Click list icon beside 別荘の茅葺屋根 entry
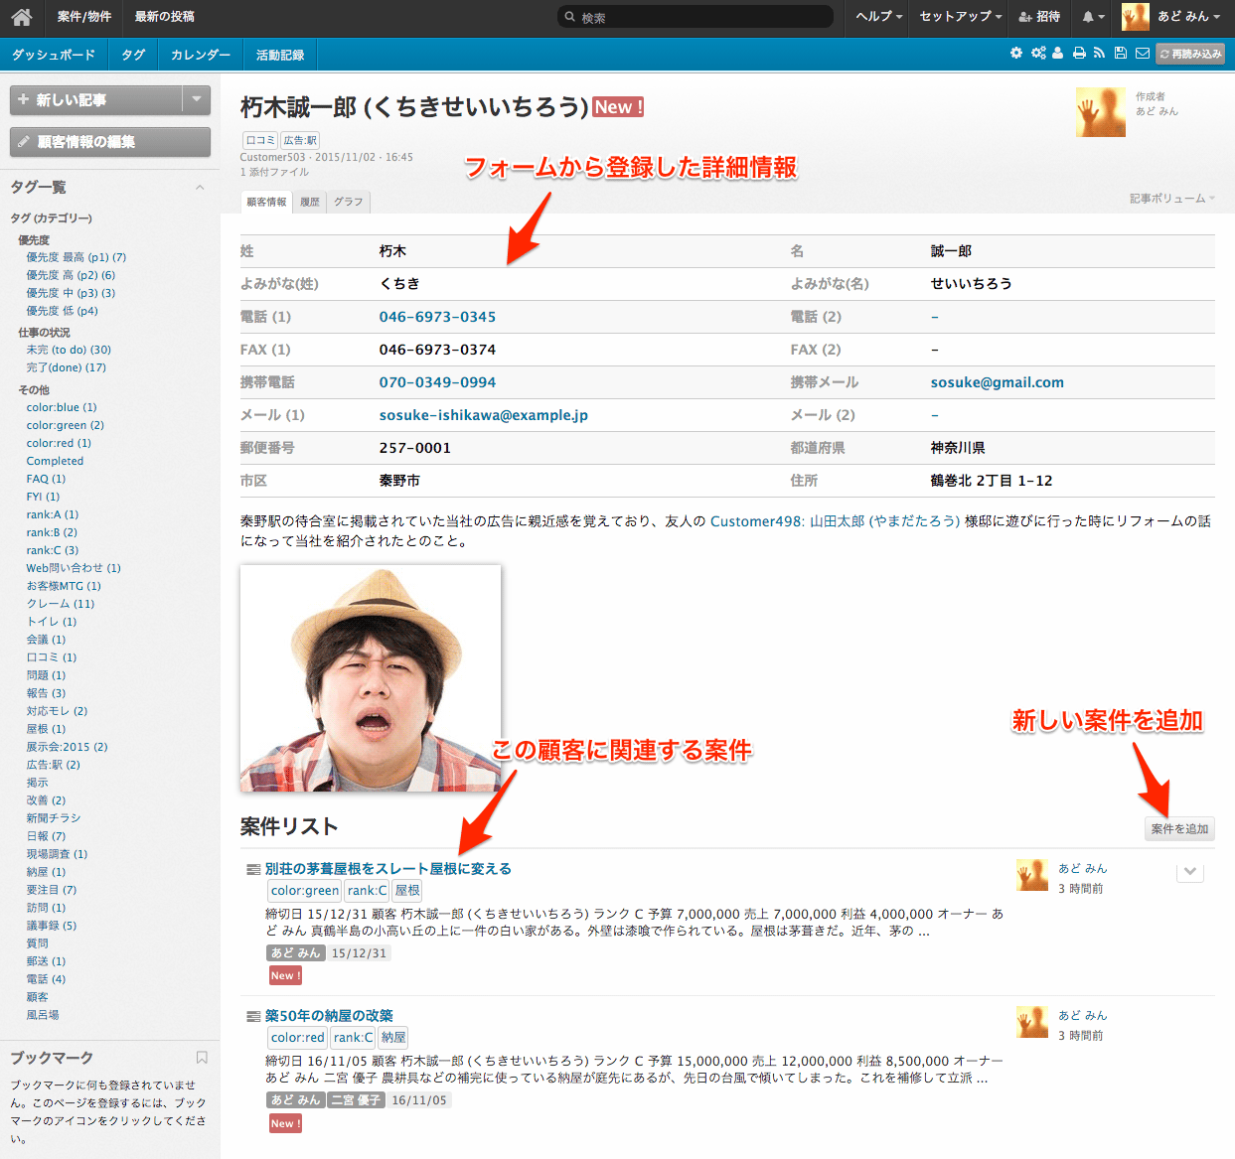 (x=253, y=869)
